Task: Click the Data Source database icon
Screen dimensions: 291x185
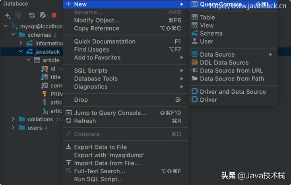Action: tap(194, 54)
